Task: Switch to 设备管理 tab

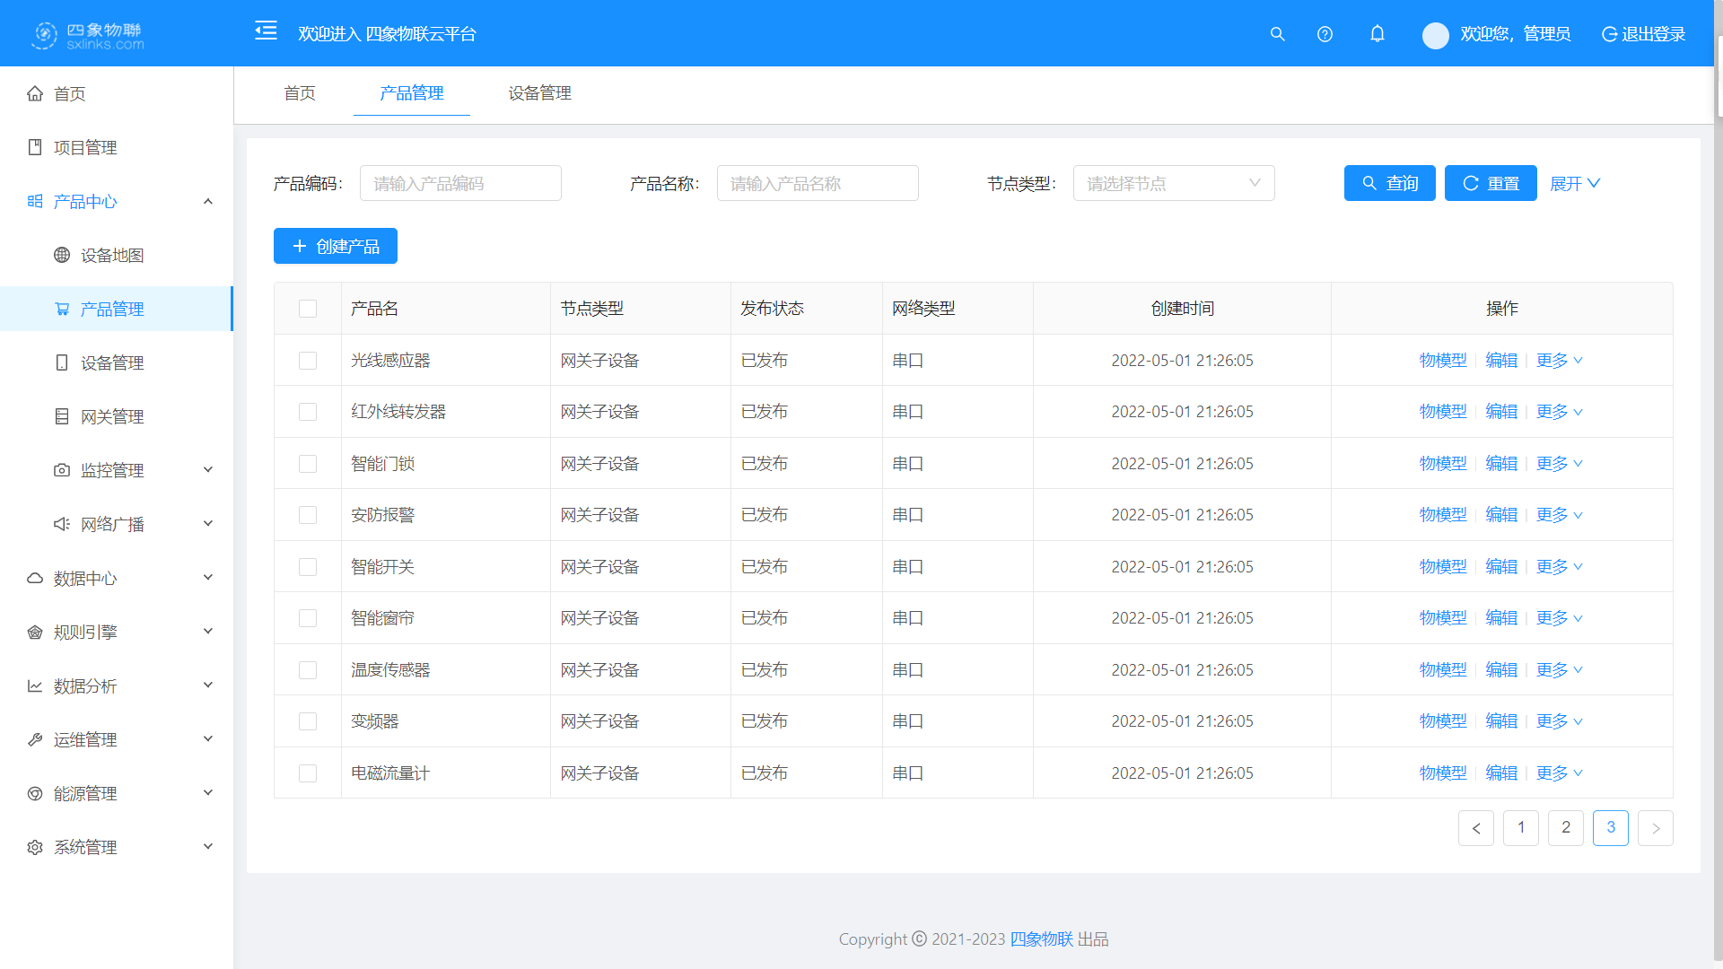Action: [539, 92]
